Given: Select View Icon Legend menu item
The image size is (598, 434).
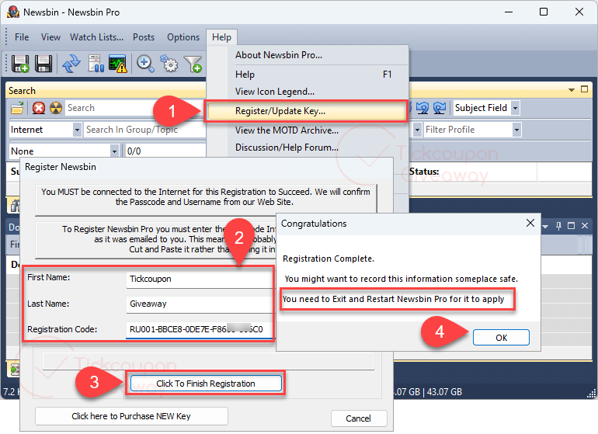Looking at the screenshot, I should coord(308,92).
